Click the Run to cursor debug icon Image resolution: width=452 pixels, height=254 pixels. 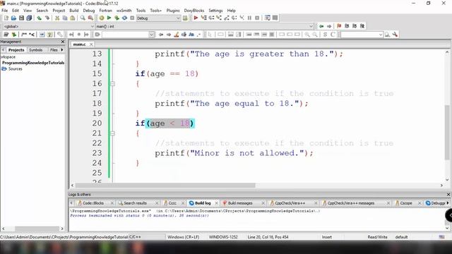(x=204, y=18)
